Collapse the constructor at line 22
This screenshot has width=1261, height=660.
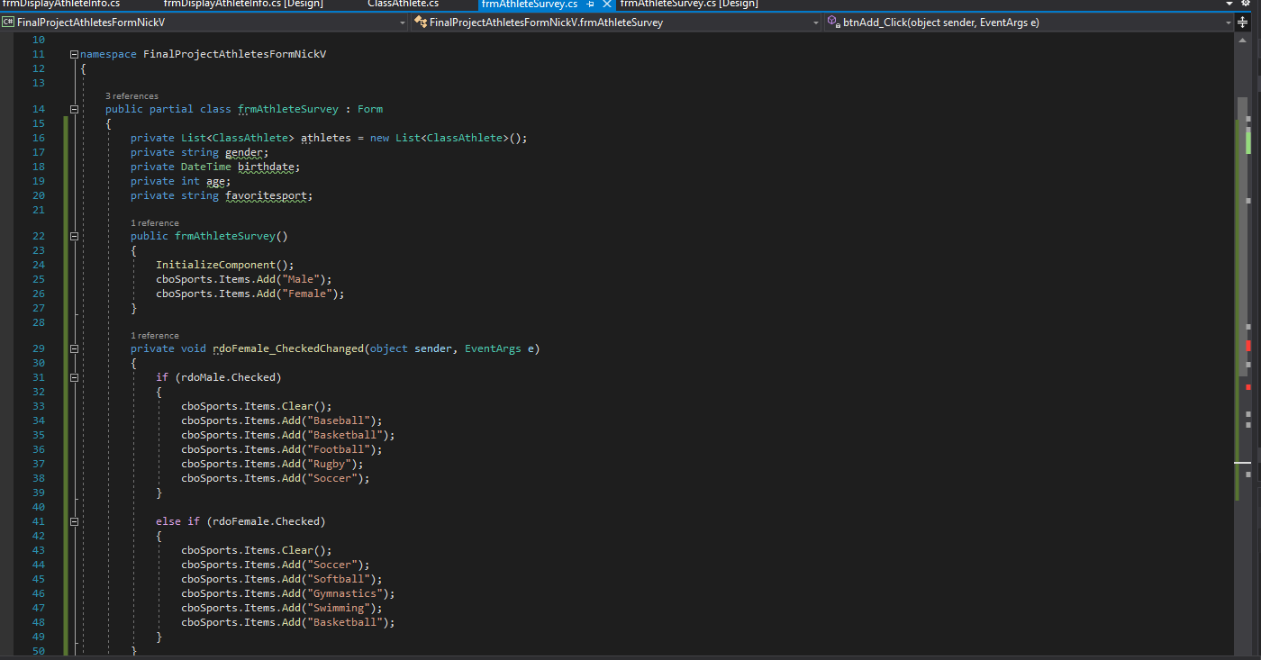[x=74, y=237]
